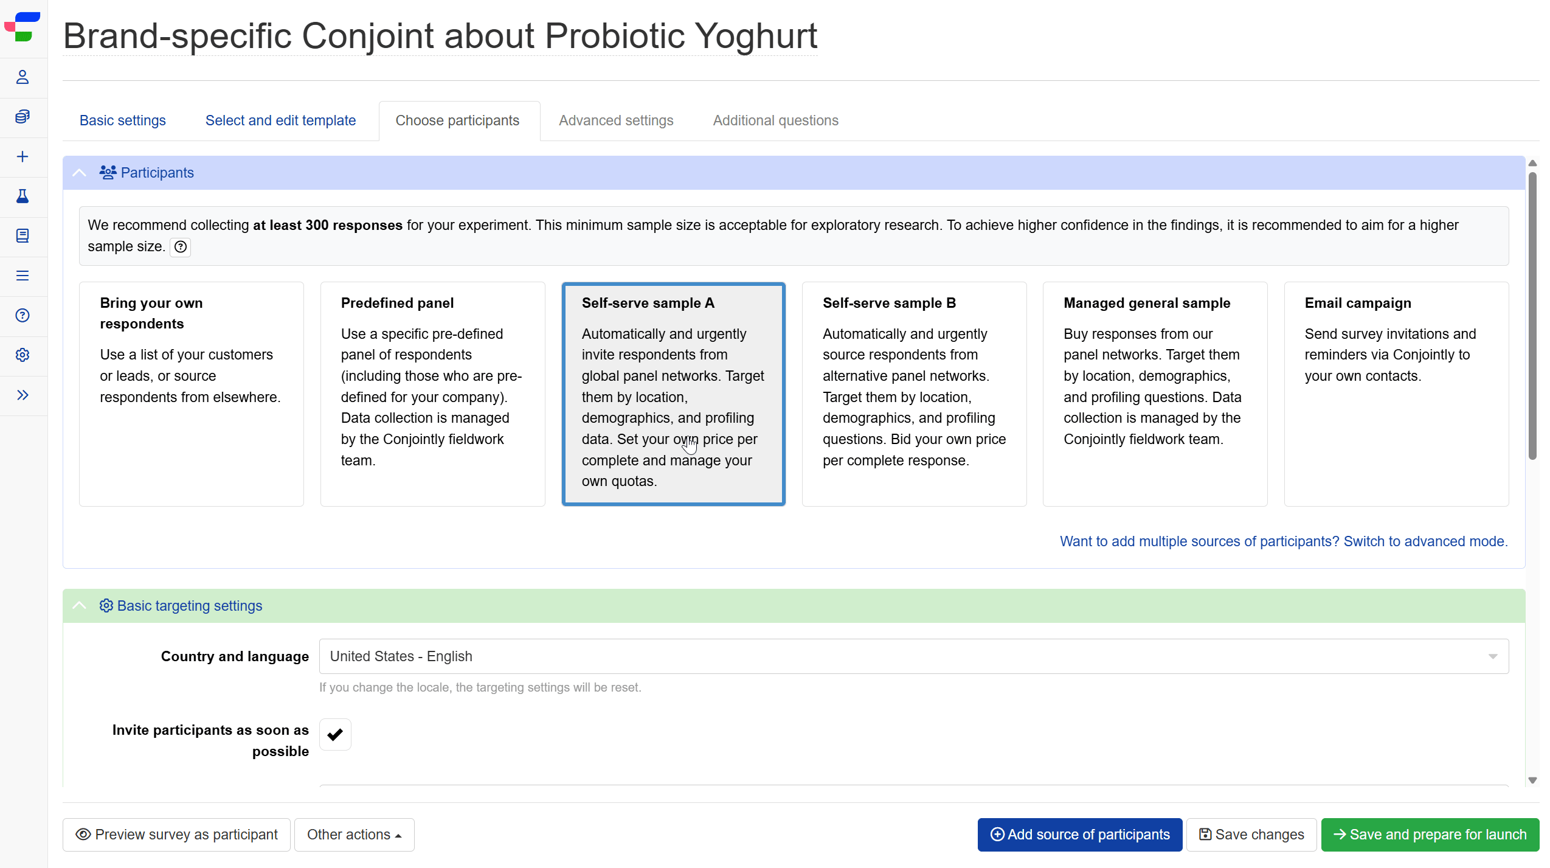Viewport: 1550px width, 868px height.
Task: Choose the Managed general sample card
Action: [1155, 394]
